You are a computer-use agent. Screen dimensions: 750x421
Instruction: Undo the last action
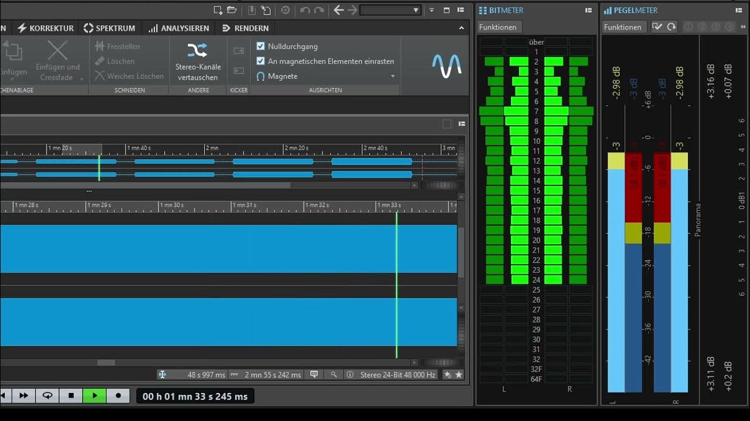(305, 10)
